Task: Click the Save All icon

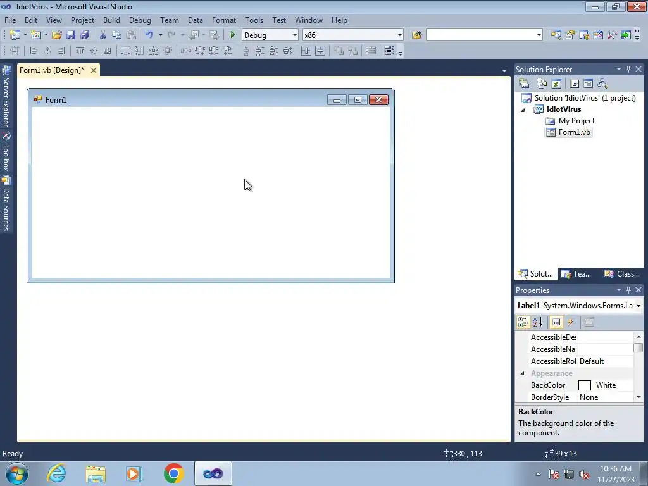Action: 85,35
